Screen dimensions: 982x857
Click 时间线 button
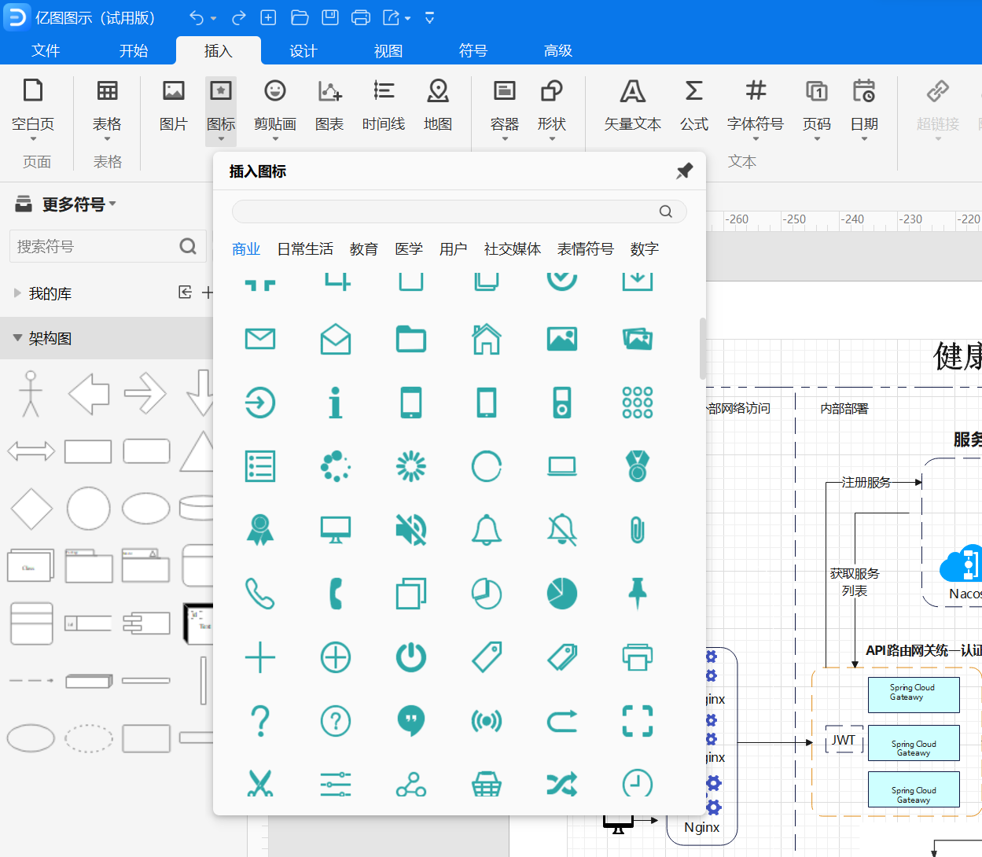click(x=384, y=105)
